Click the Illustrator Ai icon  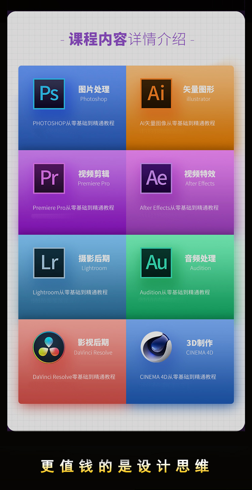click(156, 94)
